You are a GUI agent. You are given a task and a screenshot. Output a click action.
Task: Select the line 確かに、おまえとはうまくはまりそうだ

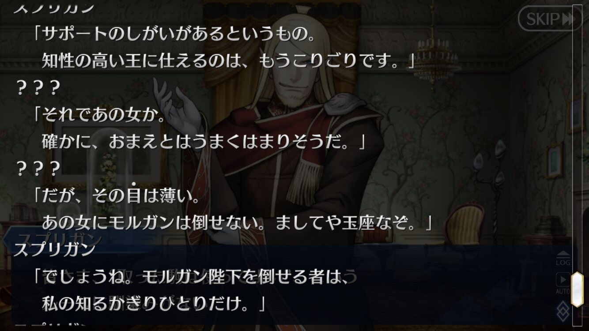tap(204, 142)
